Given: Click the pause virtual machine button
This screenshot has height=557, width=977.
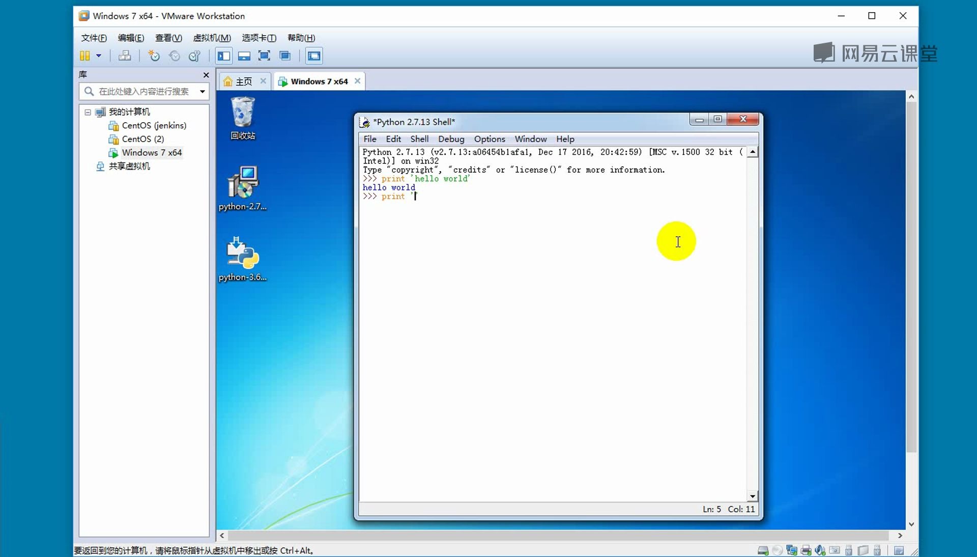Looking at the screenshot, I should pos(84,55).
